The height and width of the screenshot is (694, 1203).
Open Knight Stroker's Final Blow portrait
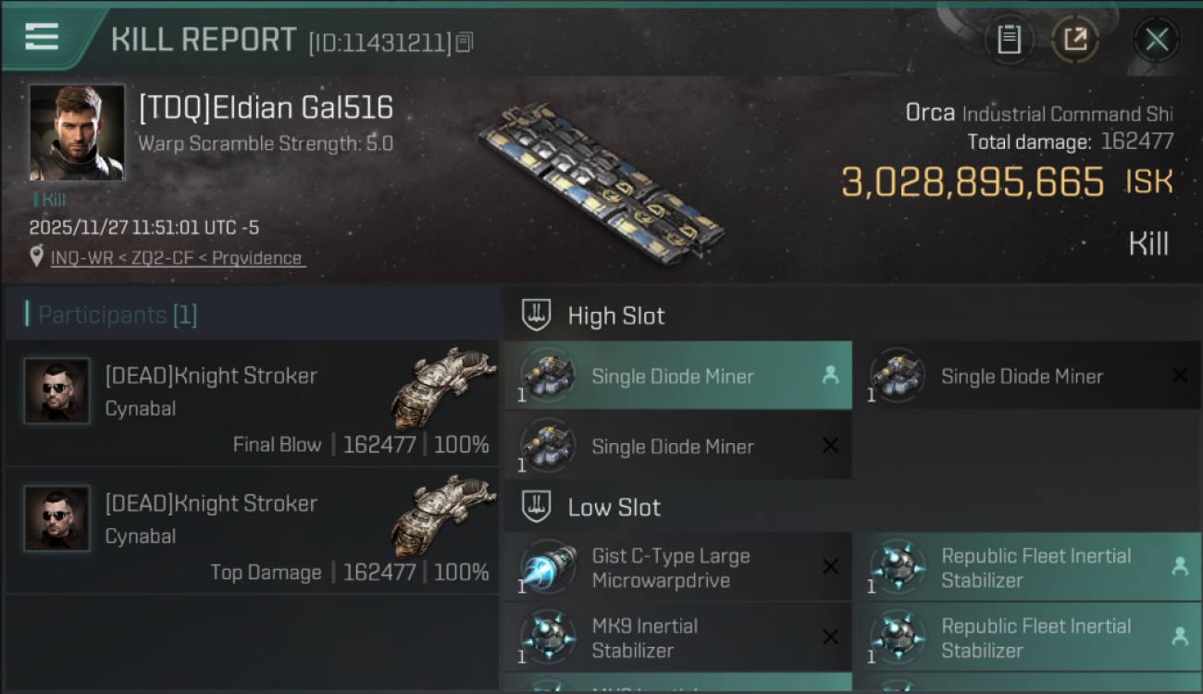pos(57,391)
